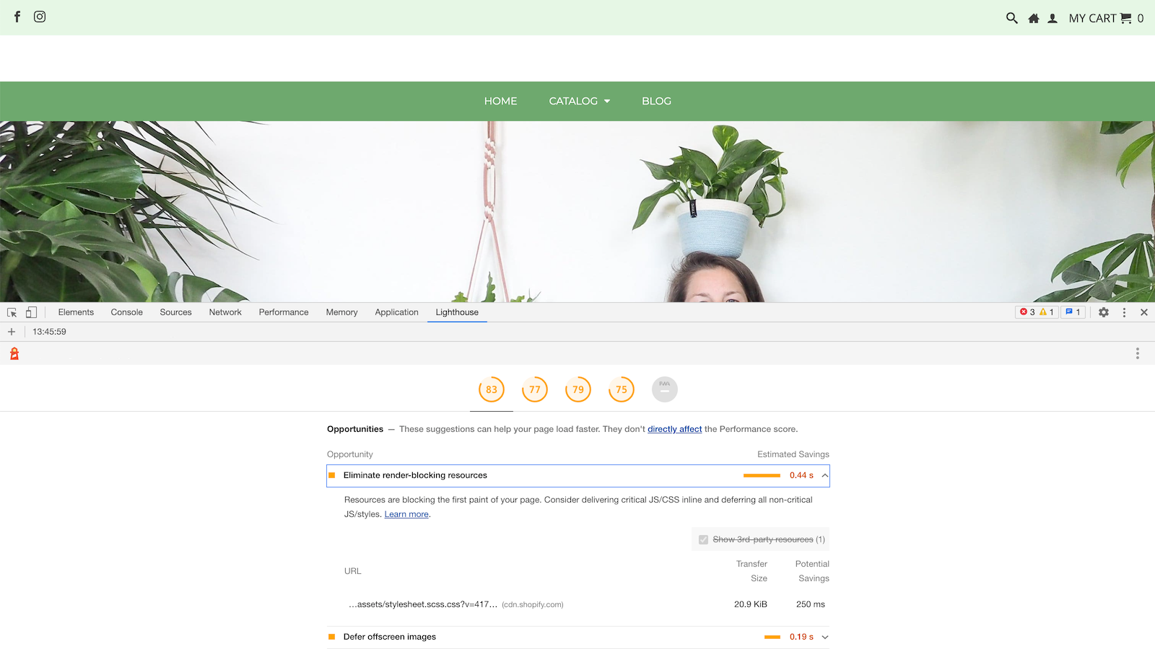Open the DevTools three-dot customize menu
1155x649 pixels.
pos(1124,312)
